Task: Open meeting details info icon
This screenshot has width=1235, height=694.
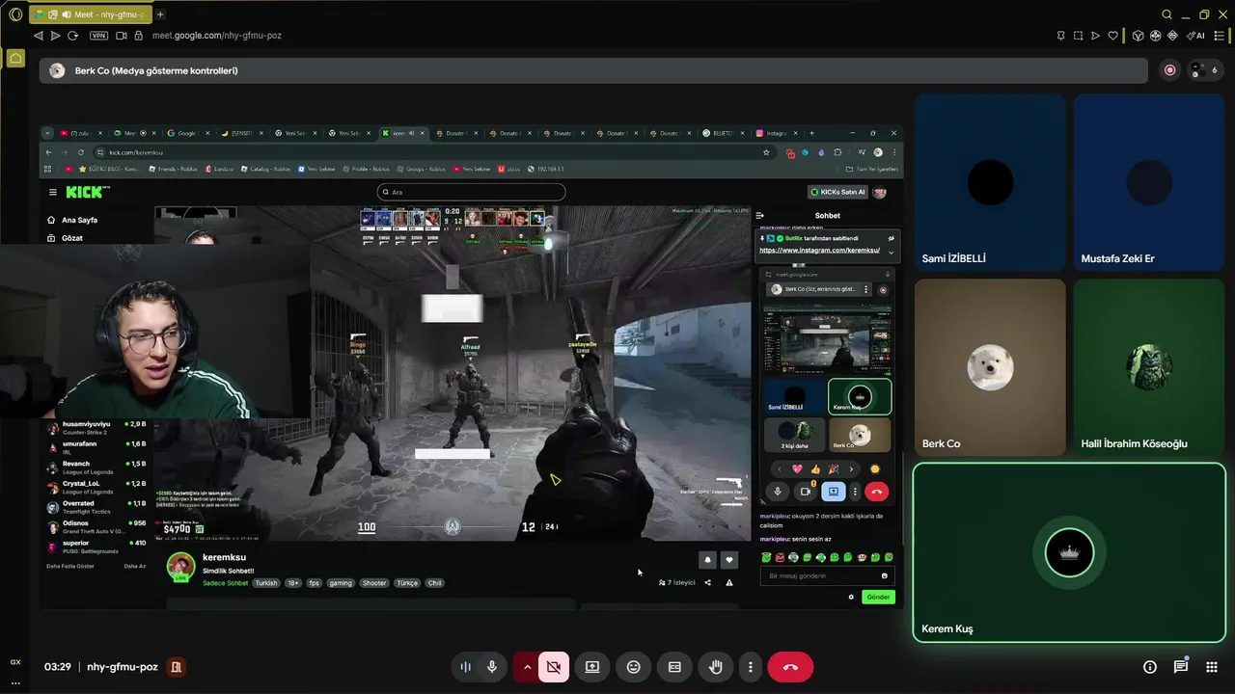Action: pos(1150,667)
